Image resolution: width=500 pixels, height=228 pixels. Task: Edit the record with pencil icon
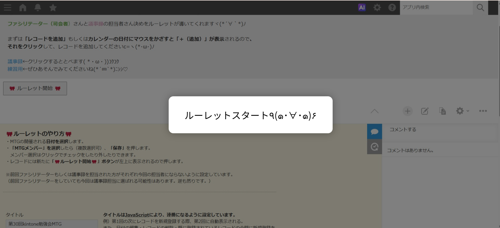(425, 111)
